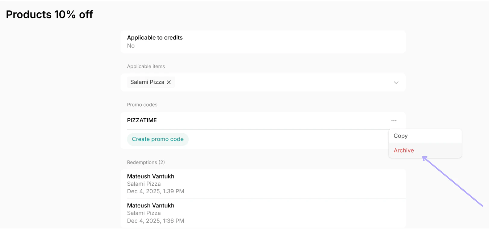Select Archive in the promo code menu

click(x=425, y=150)
